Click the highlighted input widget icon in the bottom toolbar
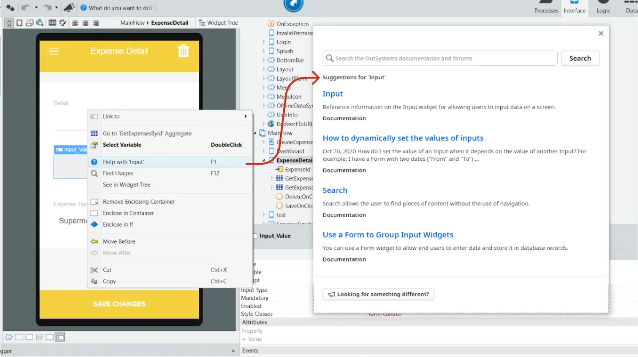638x357 pixels. coord(60,337)
